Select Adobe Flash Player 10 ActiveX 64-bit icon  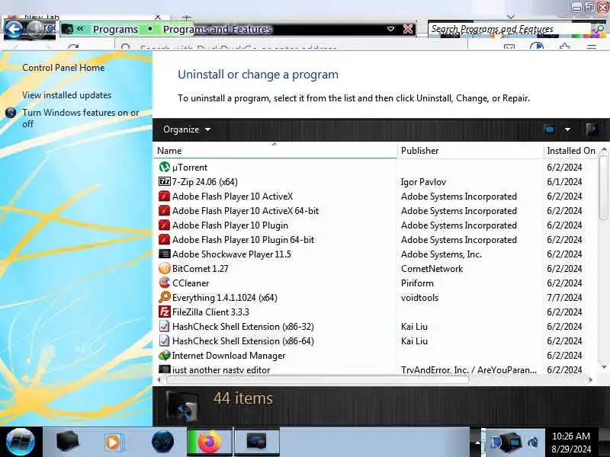point(164,211)
